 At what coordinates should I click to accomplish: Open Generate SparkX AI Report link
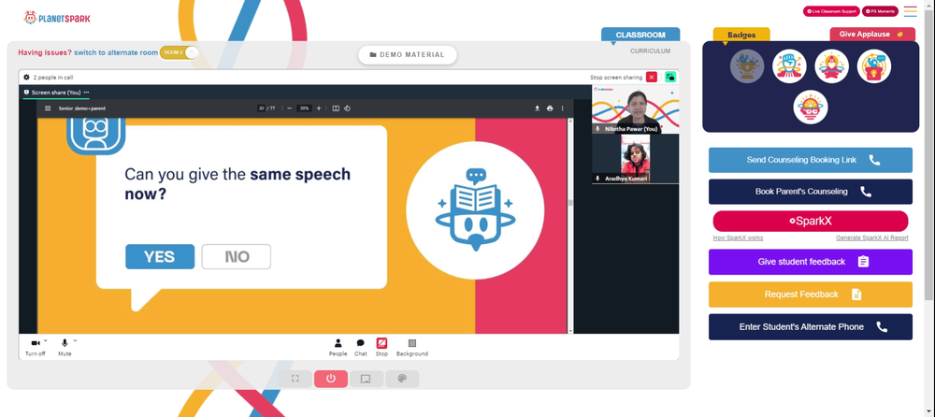pyautogui.click(x=871, y=238)
